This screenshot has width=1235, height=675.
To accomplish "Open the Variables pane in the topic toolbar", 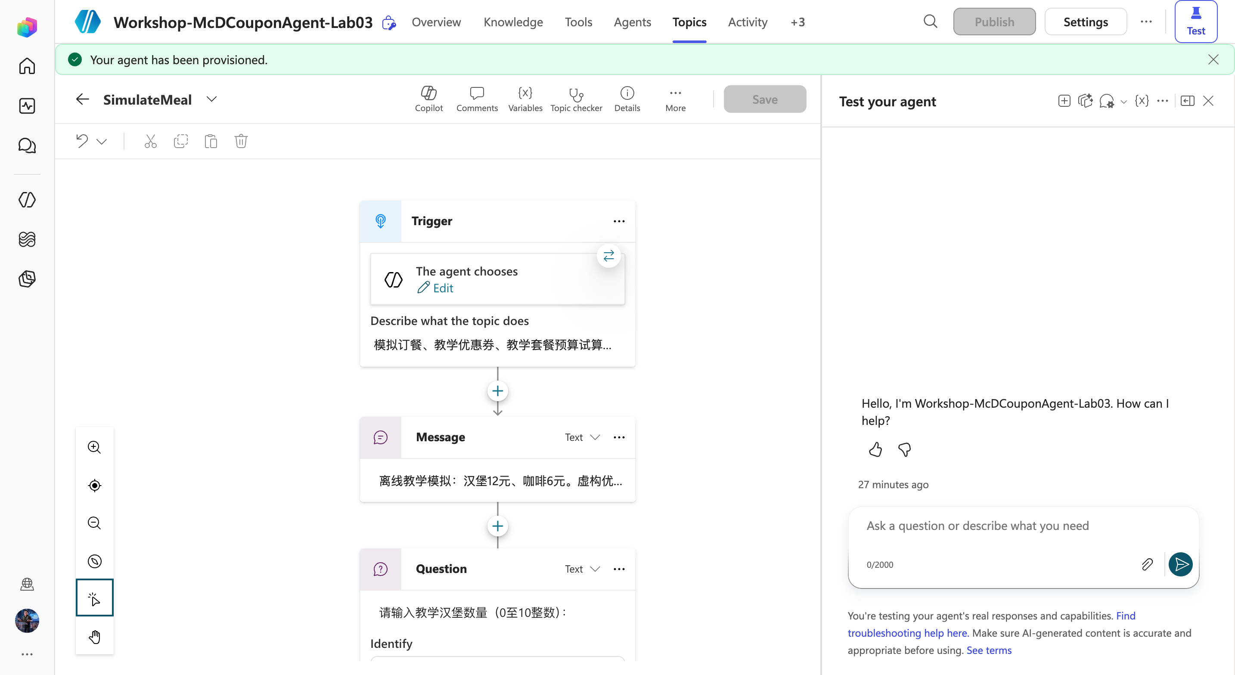I will coord(525,99).
